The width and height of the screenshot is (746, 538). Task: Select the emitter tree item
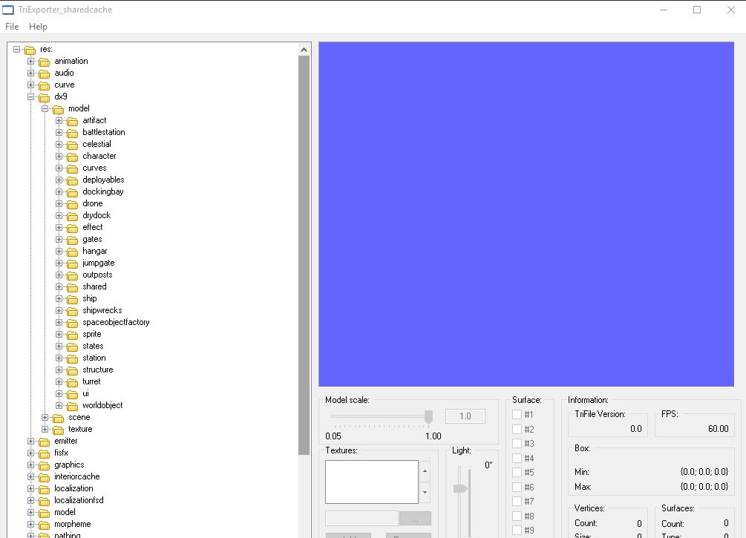tap(65, 441)
